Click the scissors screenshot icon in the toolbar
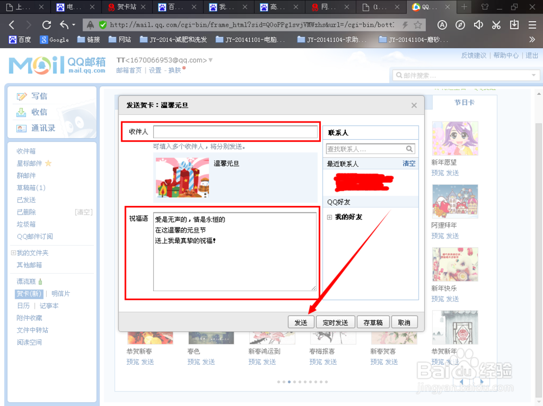This screenshot has width=543, height=406. click(497, 25)
